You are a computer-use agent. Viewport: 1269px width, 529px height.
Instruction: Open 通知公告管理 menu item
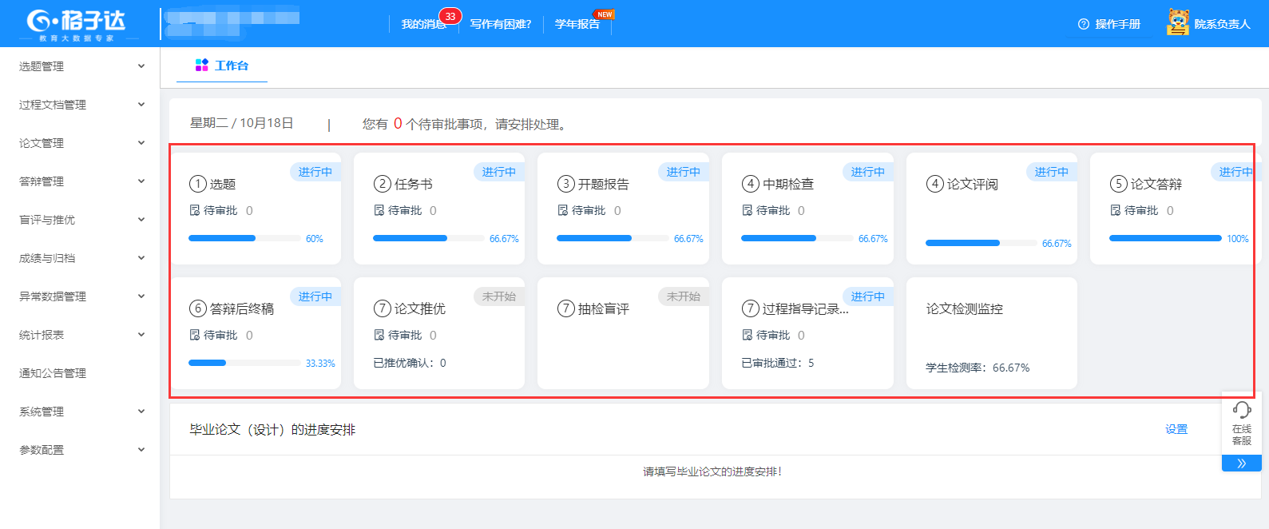point(53,373)
